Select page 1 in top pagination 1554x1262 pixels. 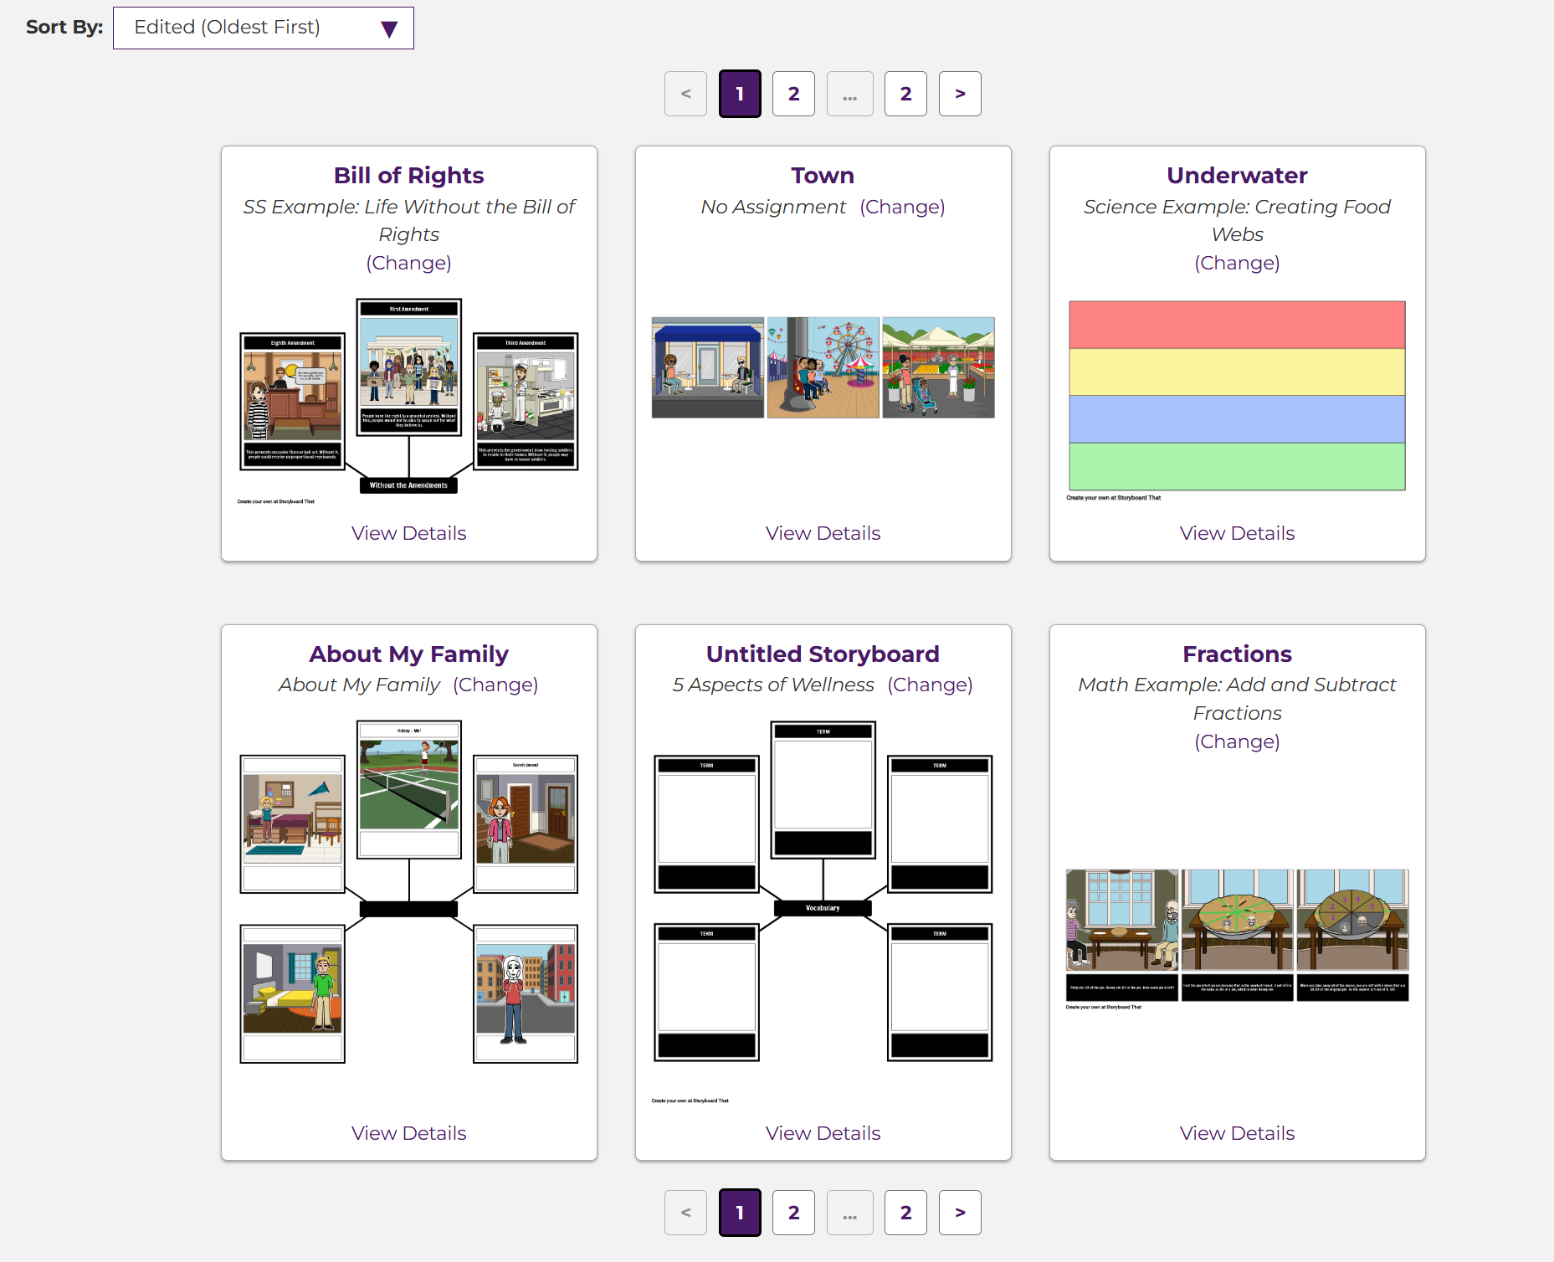coord(740,94)
